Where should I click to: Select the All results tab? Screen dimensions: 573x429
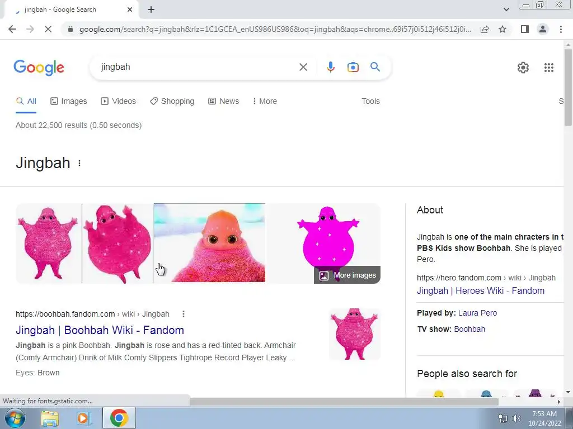pos(26,101)
